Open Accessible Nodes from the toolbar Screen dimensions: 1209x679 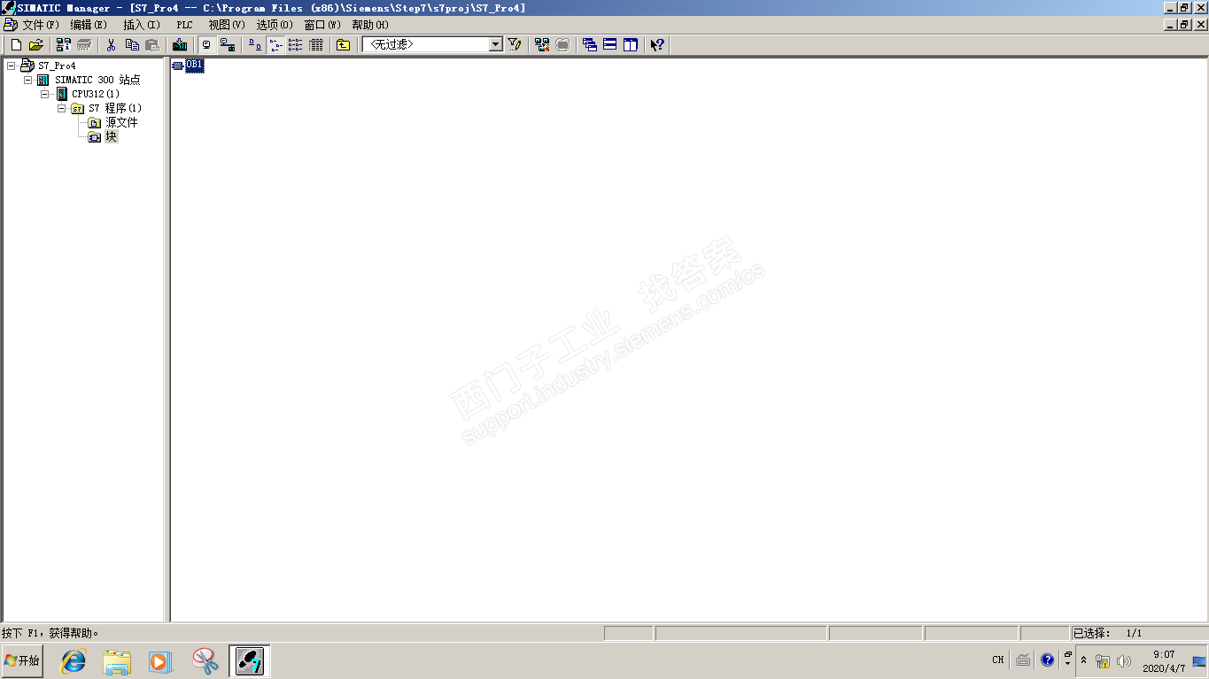coord(64,44)
